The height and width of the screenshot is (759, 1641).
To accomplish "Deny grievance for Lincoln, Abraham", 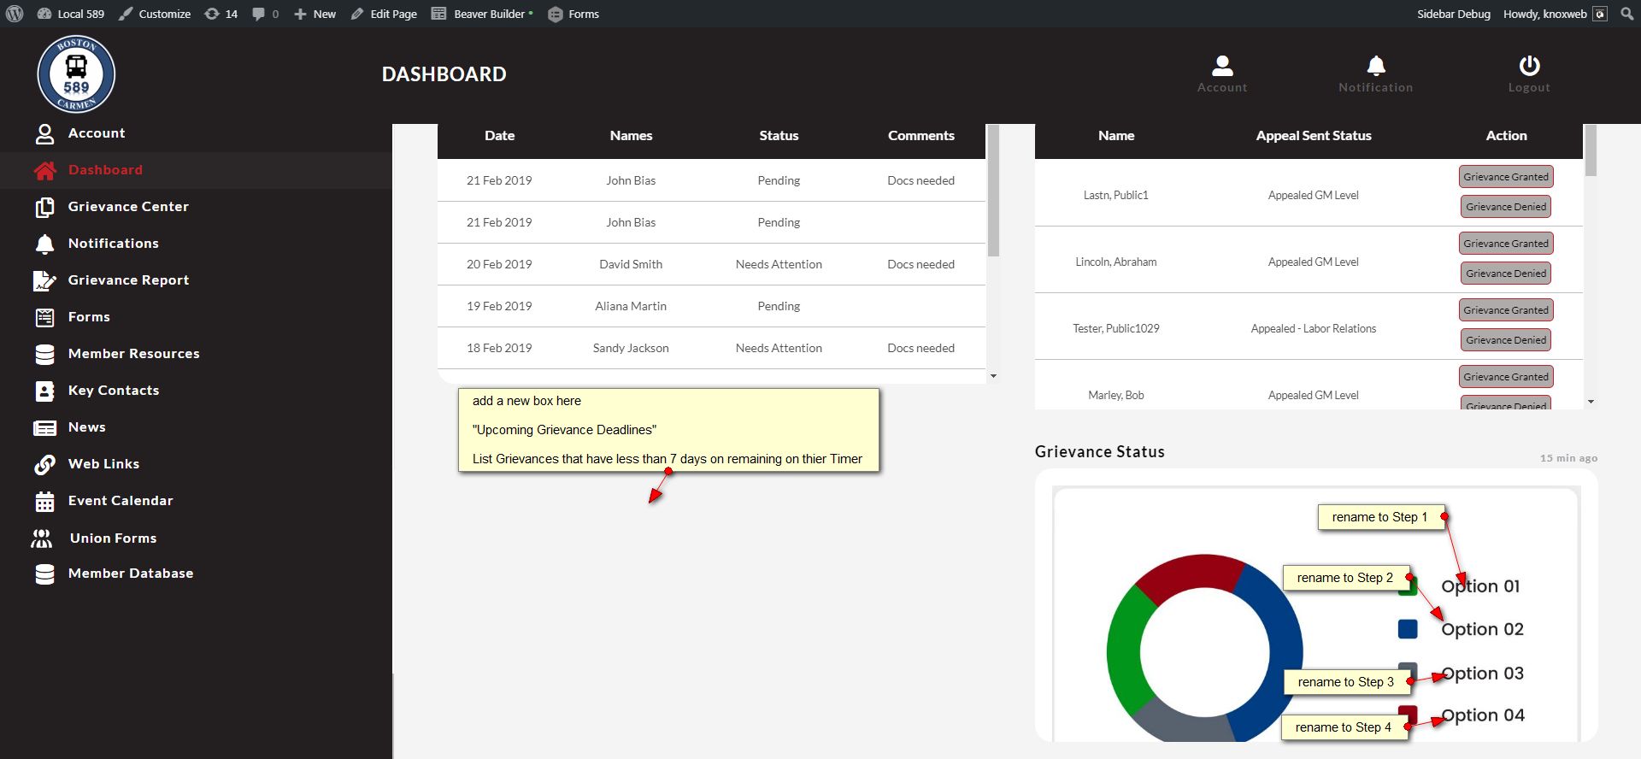I will click(x=1505, y=274).
